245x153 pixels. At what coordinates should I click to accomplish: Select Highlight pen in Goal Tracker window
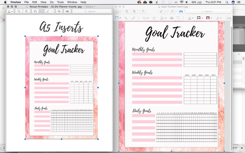(161, 11)
